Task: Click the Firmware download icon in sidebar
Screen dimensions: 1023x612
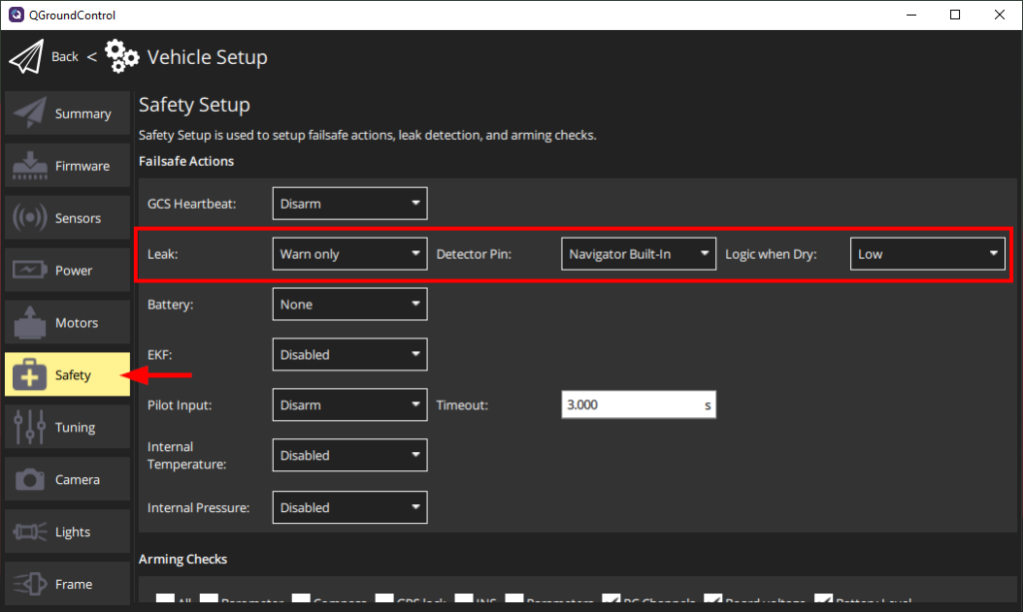Action: coord(30,166)
